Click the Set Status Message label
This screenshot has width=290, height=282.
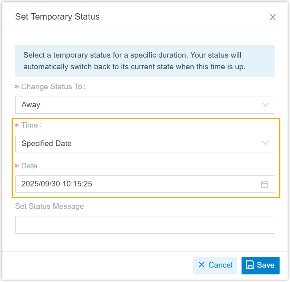coord(50,206)
